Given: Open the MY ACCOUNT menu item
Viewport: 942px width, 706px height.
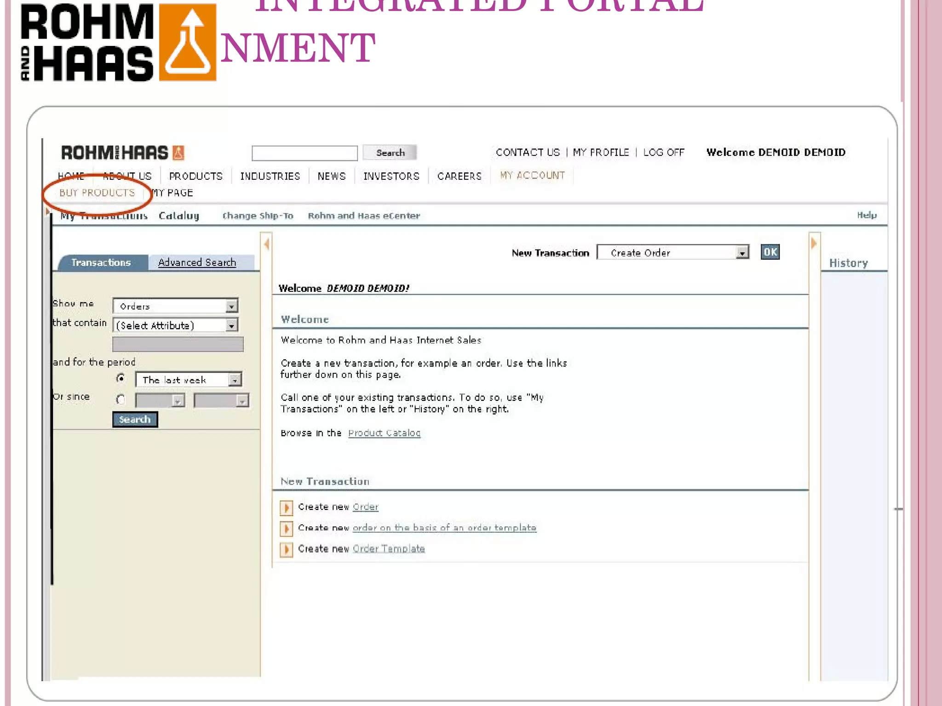Looking at the screenshot, I should (x=532, y=176).
